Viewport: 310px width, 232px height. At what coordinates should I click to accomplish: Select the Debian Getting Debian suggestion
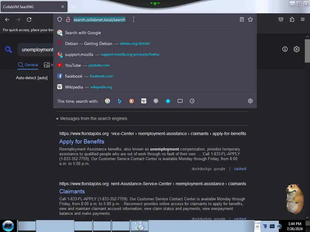(155, 43)
